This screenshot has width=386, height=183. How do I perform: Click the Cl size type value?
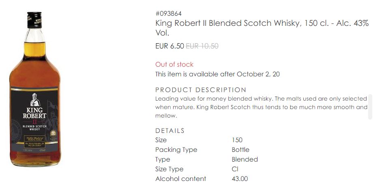click(235, 169)
